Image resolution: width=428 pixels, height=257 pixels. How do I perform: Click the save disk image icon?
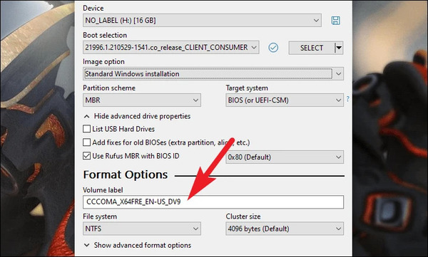pos(335,21)
